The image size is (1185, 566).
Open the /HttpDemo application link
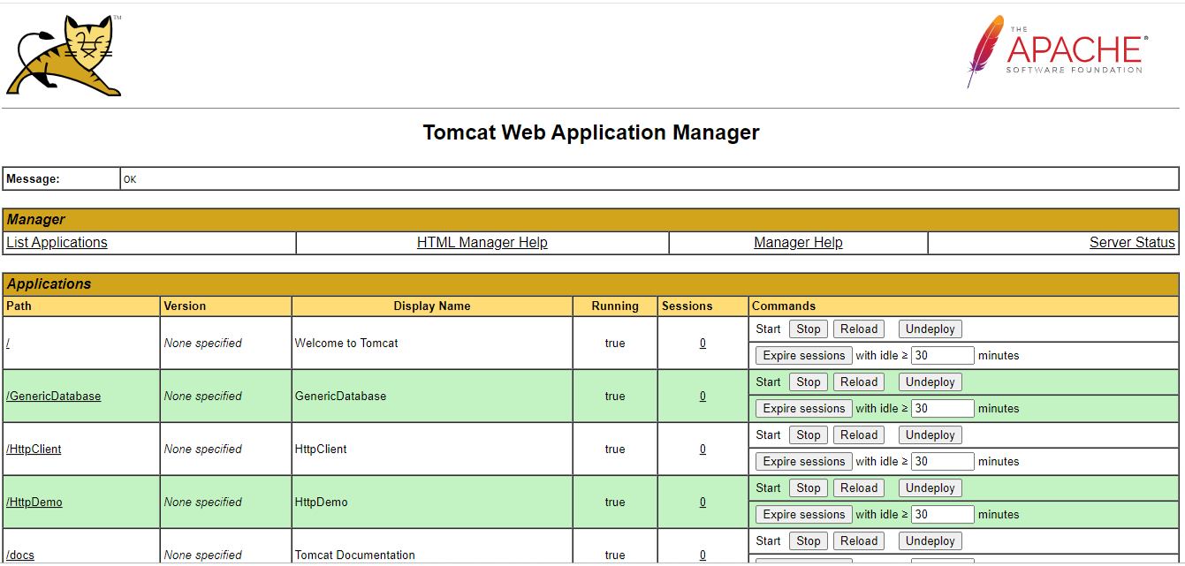[x=34, y=502]
